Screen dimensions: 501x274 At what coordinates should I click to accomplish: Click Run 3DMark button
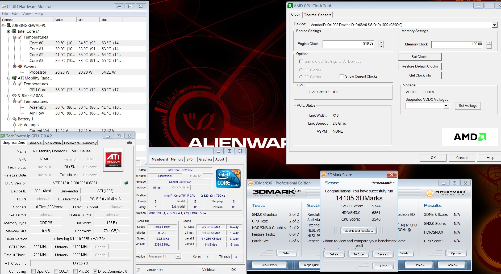coord(269,265)
